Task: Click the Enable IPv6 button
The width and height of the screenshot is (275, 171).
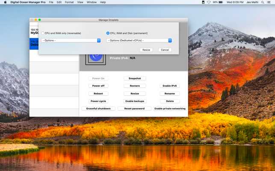Action: (170, 86)
